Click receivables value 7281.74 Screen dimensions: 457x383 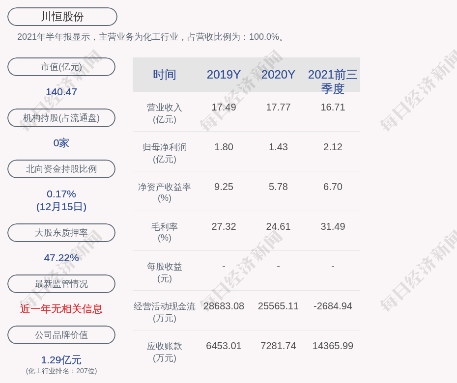click(278, 346)
